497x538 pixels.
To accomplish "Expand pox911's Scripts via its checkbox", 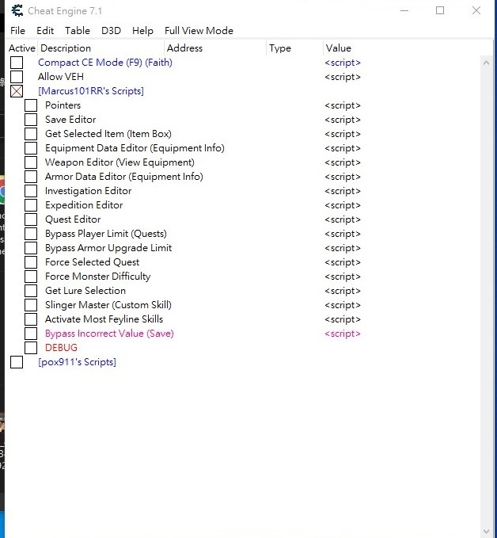I will [x=17, y=362].
